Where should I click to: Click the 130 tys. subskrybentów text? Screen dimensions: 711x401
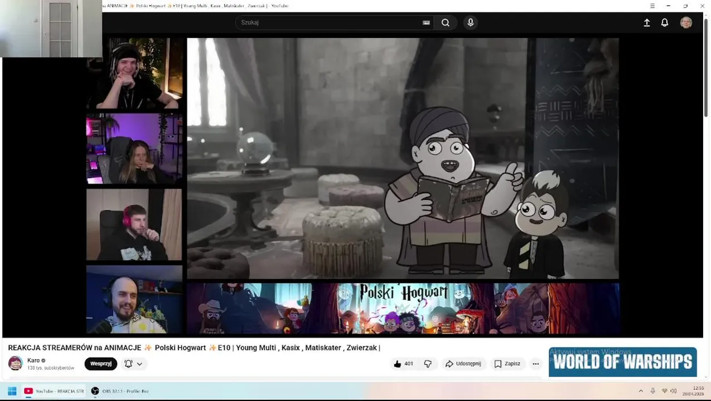click(x=51, y=368)
